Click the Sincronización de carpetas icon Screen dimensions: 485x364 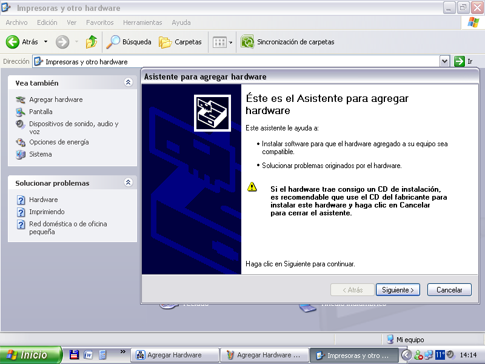[x=247, y=42]
